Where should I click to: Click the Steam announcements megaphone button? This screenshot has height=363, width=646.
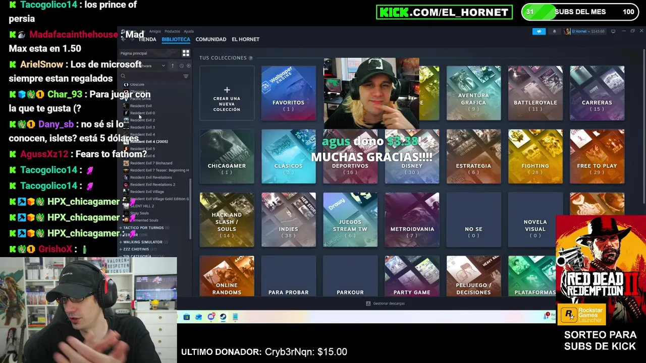pos(539,31)
